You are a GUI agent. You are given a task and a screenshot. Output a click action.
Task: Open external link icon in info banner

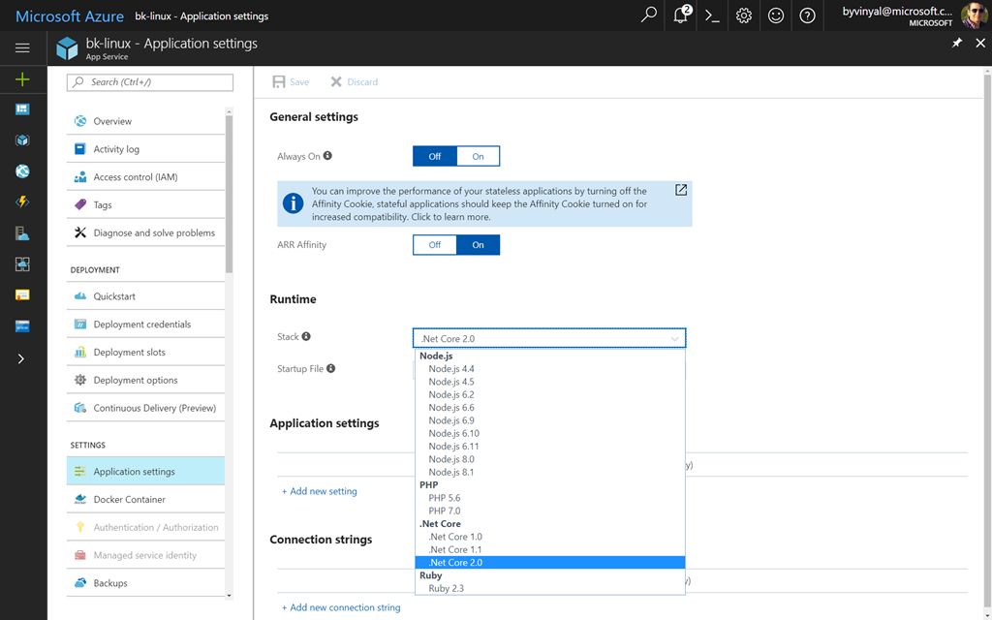click(681, 190)
